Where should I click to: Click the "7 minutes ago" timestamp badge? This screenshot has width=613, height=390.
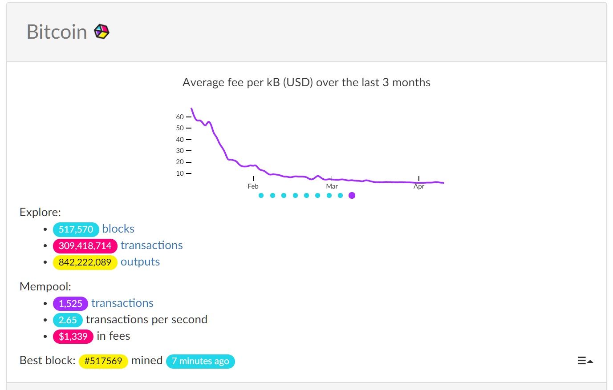(200, 361)
